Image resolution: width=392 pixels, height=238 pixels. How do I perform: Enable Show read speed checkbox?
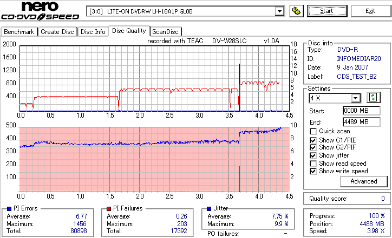(313, 164)
